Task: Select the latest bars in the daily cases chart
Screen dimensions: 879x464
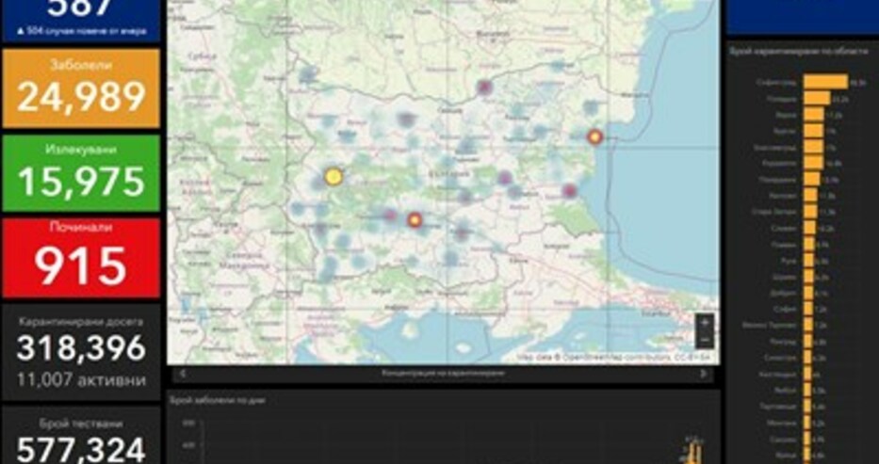Action: pyautogui.click(x=694, y=450)
